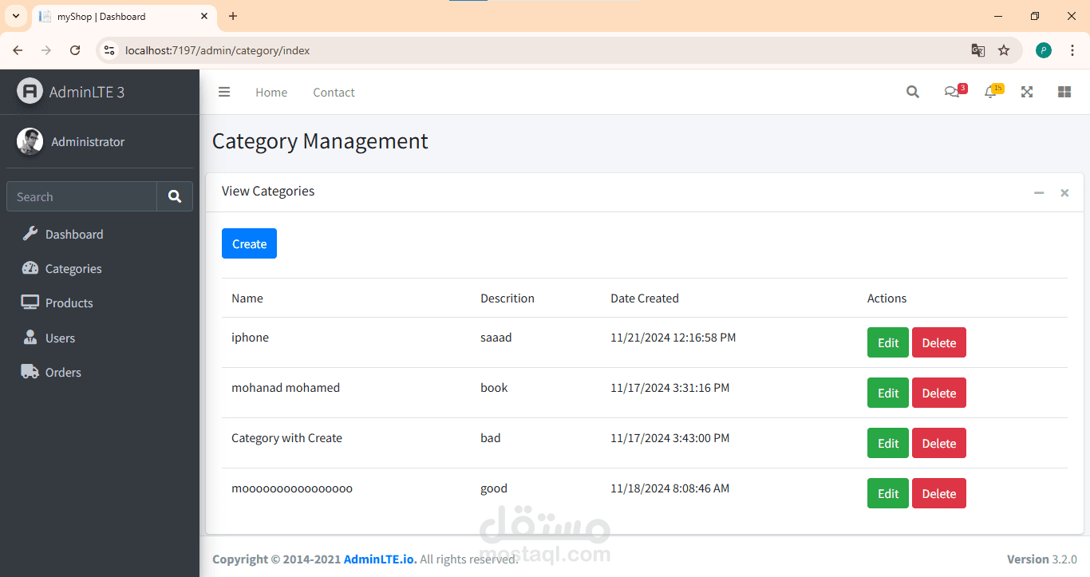Screen dimensions: 1090x577
Task: Edit the mohanad mohamed category
Action: click(x=888, y=393)
